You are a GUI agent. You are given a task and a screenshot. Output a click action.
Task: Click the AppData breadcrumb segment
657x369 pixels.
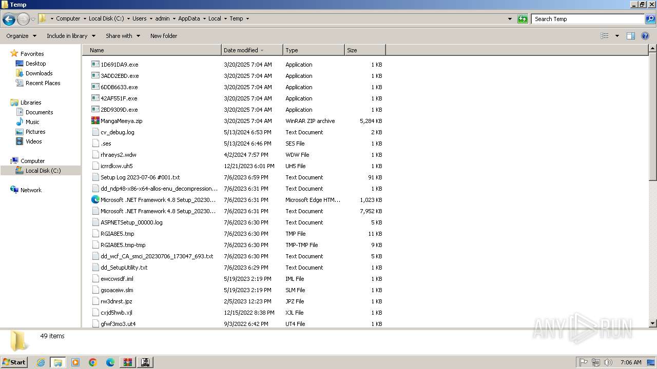[189, 19]
